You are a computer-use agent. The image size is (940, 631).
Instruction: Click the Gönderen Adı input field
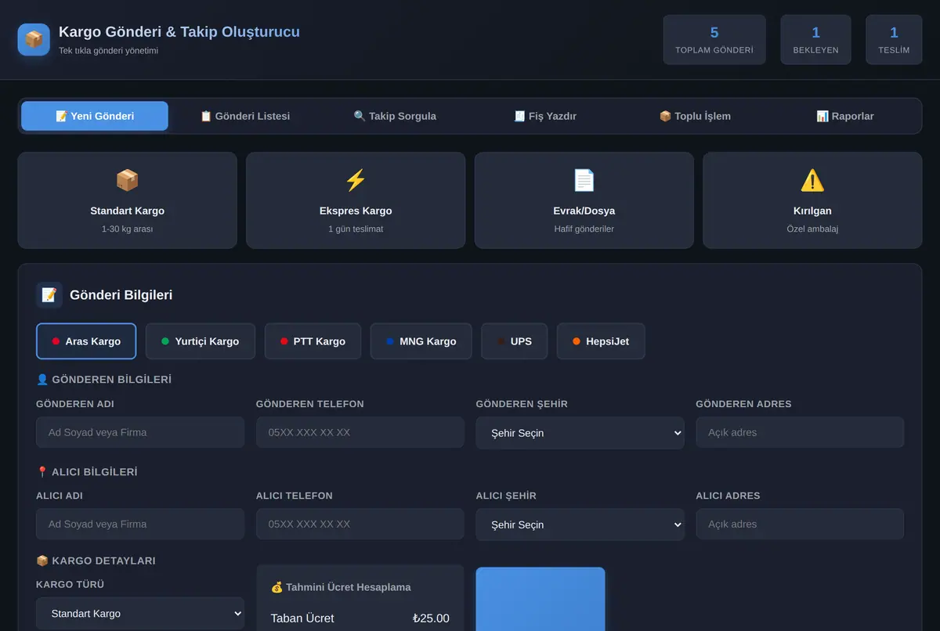[140, 432]
